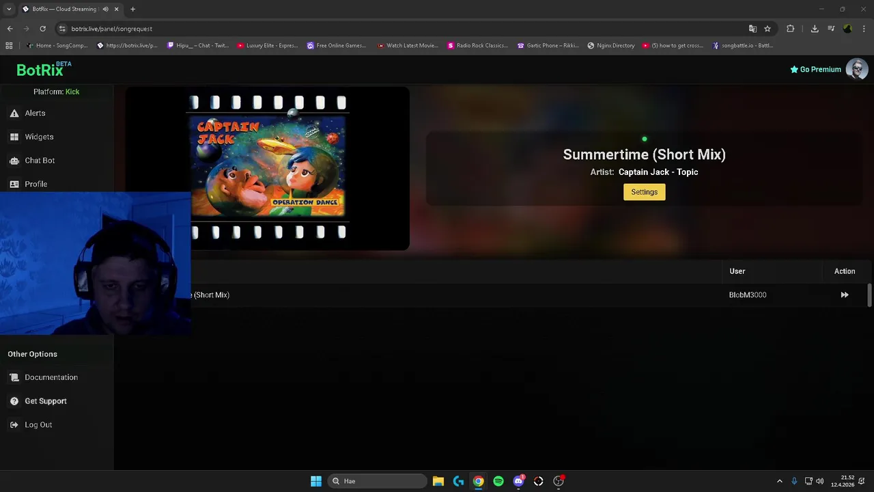Open the browser extensions puzzle icon
The width and height of the screenshot is (874, 492).
click(791, 29)
